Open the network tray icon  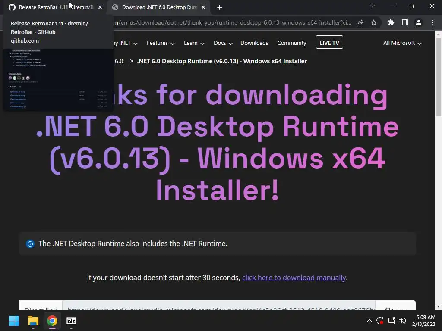coord(391,321)
